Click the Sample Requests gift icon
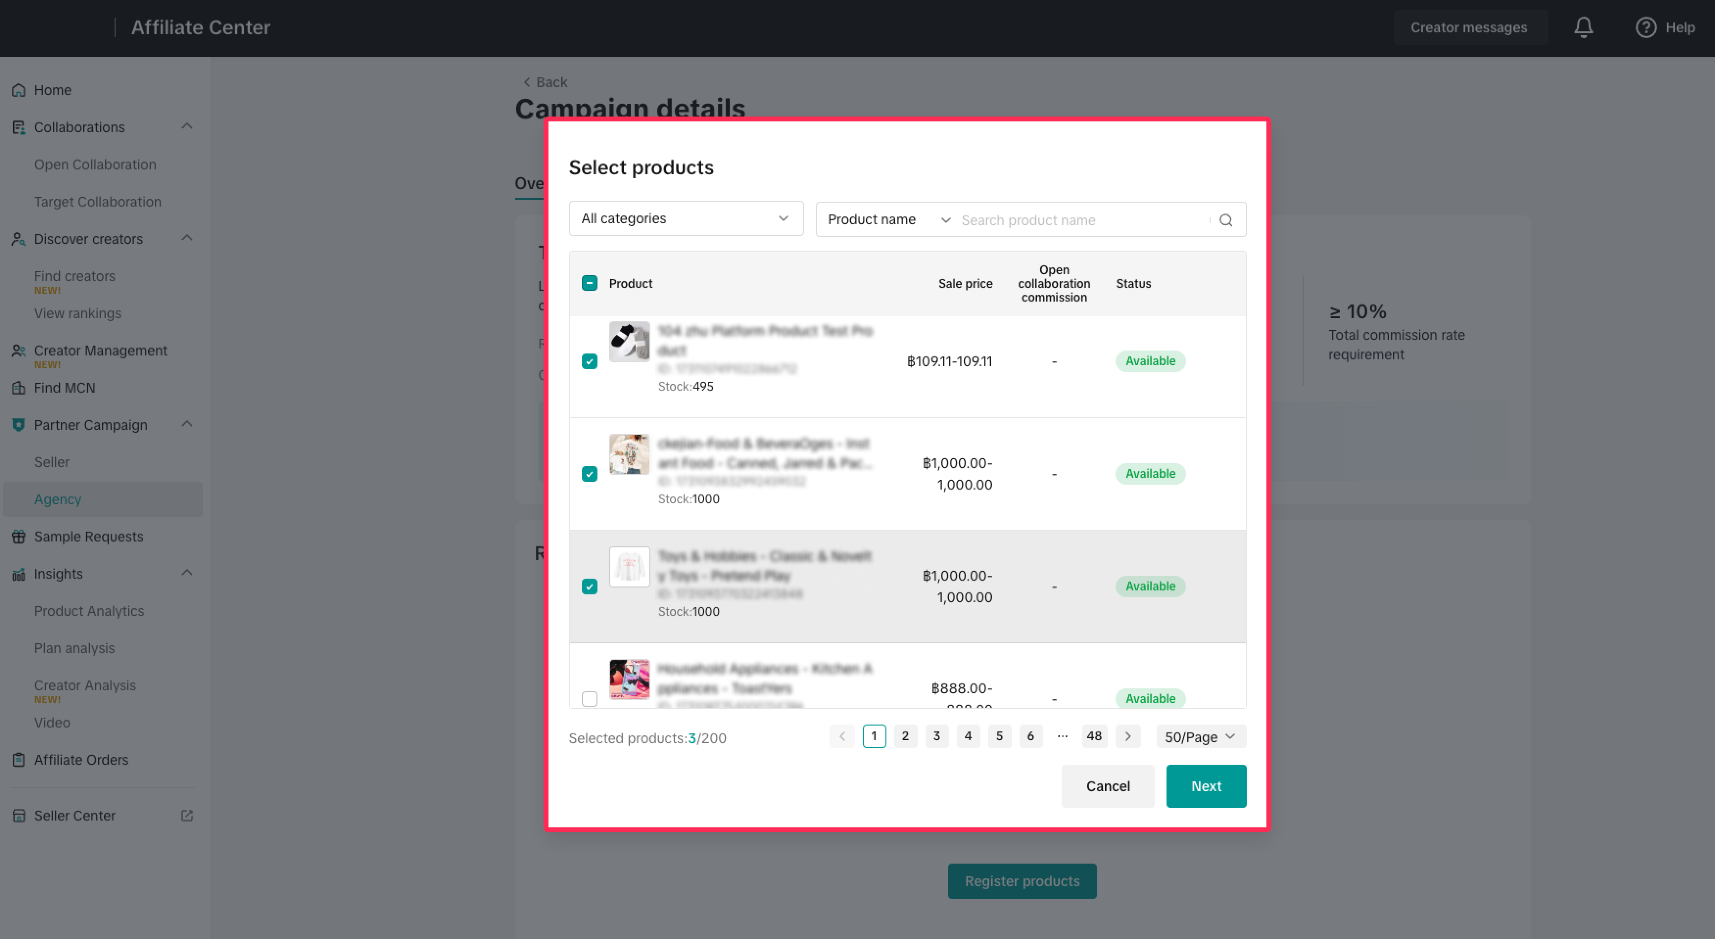The height and width of the screenshot is (939, 1715). (x=19, y=537)
